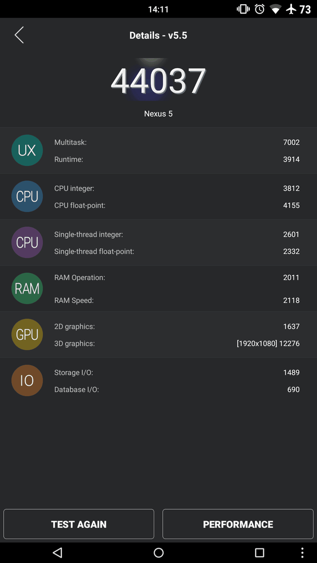Select the brown IO category icon
Screen dimensions: 317x563
(x=27, y=381)
